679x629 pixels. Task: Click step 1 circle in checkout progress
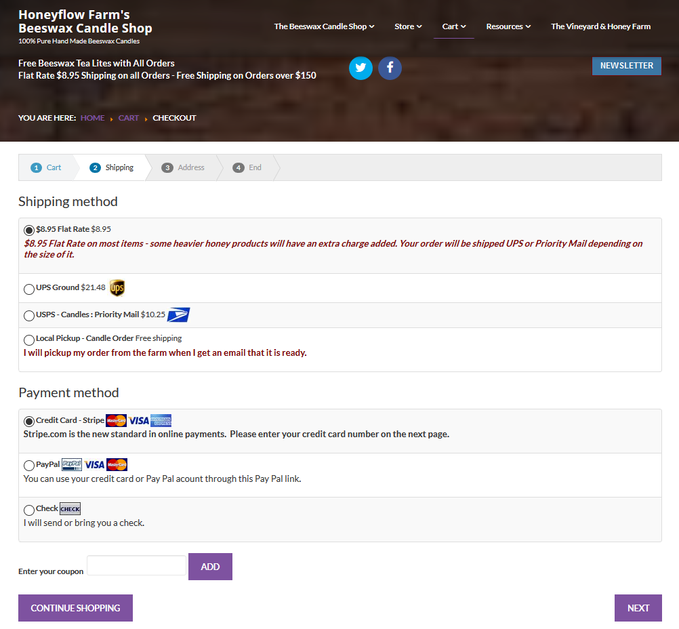[36, 167]
